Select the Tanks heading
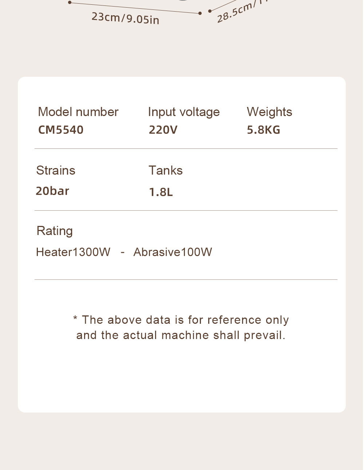The width and height of the screenshot is (364, 470). (x=166, y=170)
